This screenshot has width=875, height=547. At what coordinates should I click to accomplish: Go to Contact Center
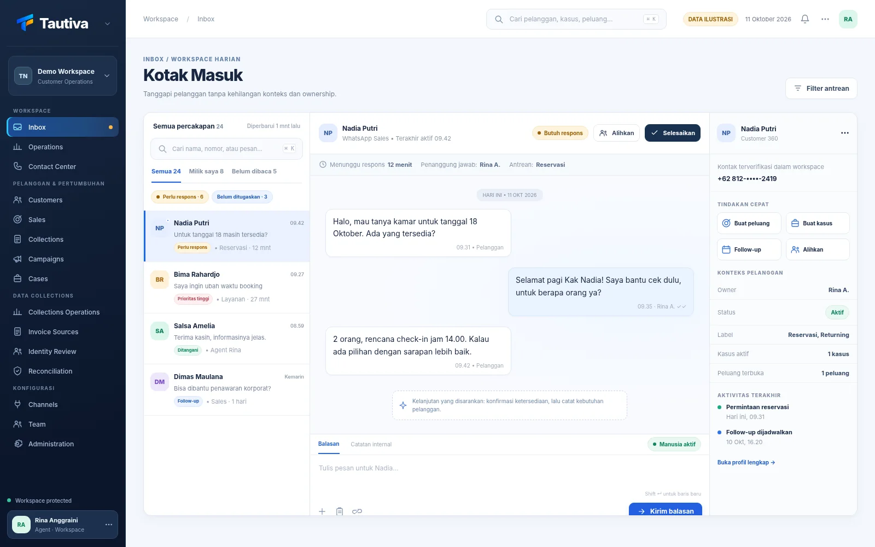[x=63, y=166]
